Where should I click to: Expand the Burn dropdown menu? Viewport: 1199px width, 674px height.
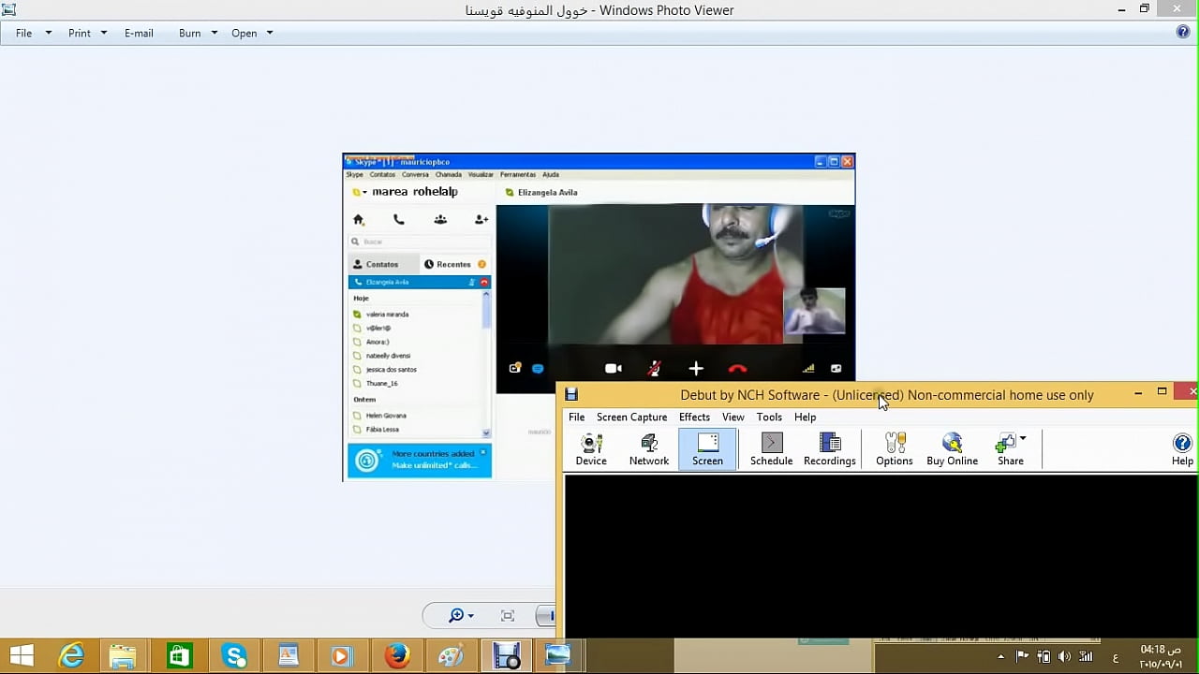[x=199, y=33]
